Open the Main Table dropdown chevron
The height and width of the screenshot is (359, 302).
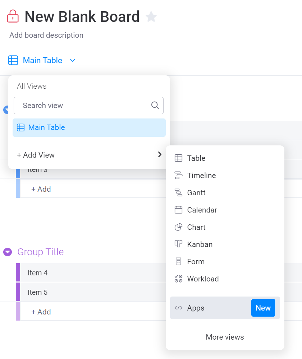click(73, 60)
